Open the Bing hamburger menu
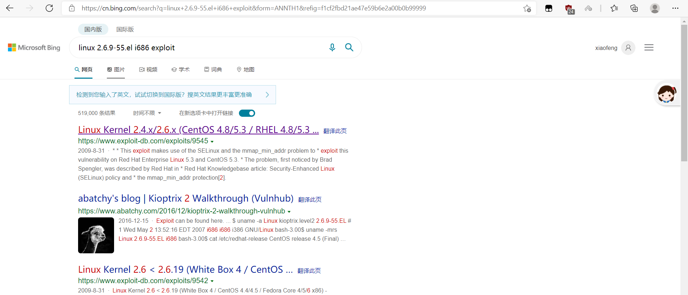 [x=649, y=47]
